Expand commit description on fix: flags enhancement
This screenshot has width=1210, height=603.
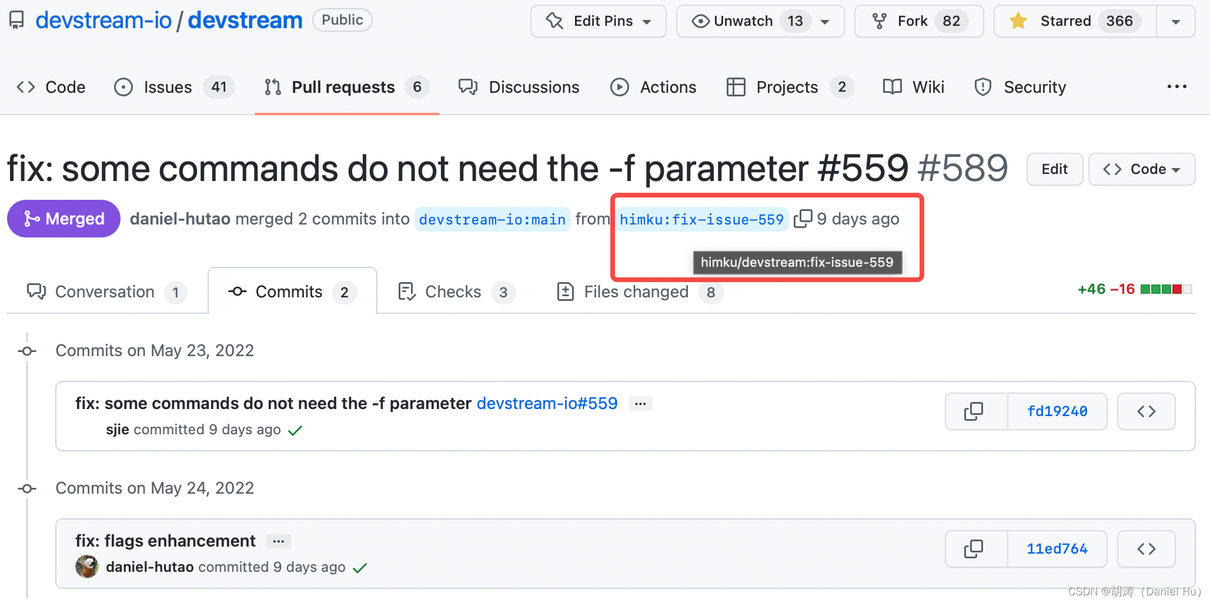coord(278,541)
